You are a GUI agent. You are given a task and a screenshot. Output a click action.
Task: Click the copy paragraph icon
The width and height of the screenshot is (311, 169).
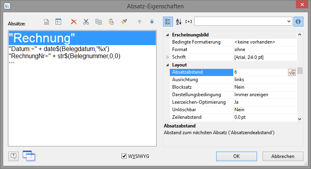coord(98,22)
